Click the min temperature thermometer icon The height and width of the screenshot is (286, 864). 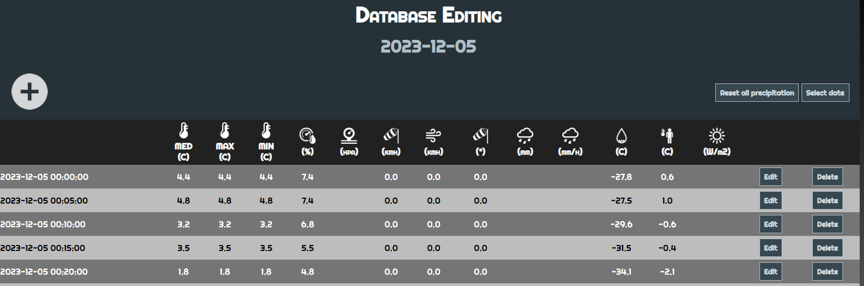266,131
